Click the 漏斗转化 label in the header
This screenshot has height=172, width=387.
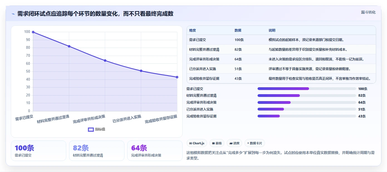point(368,12)
